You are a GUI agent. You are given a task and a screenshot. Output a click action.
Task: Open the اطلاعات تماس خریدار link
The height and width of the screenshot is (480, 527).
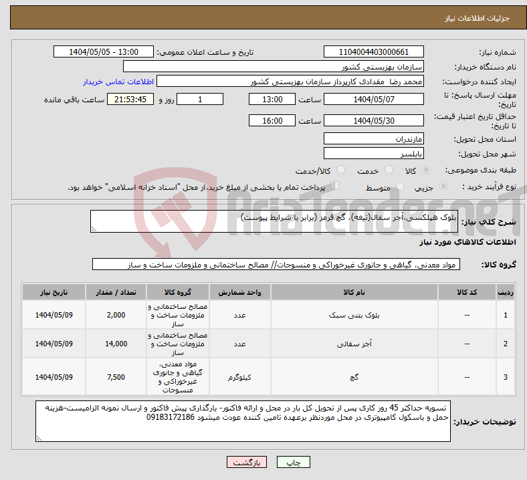tap(118, 82)
